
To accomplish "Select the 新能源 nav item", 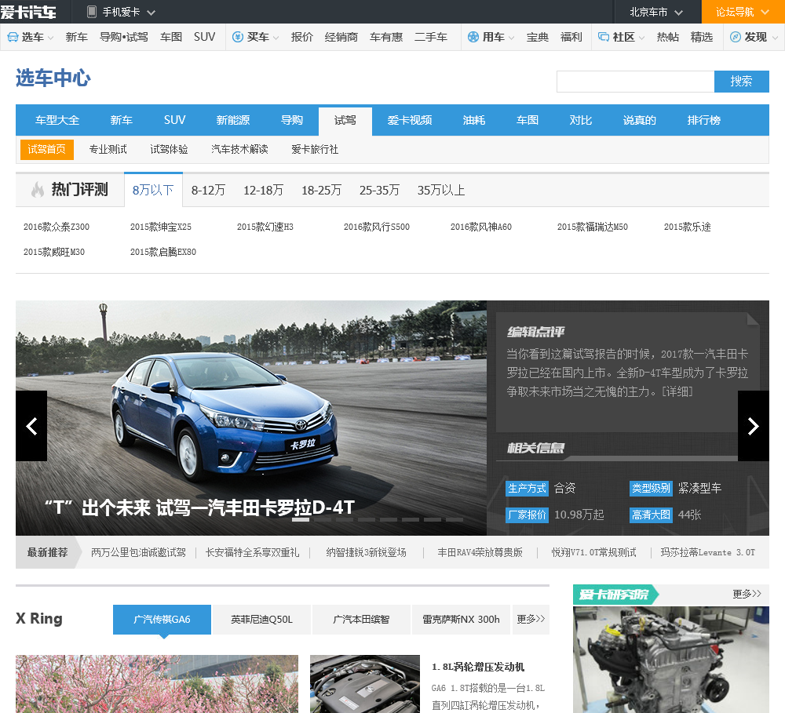I will coord(233,120).
